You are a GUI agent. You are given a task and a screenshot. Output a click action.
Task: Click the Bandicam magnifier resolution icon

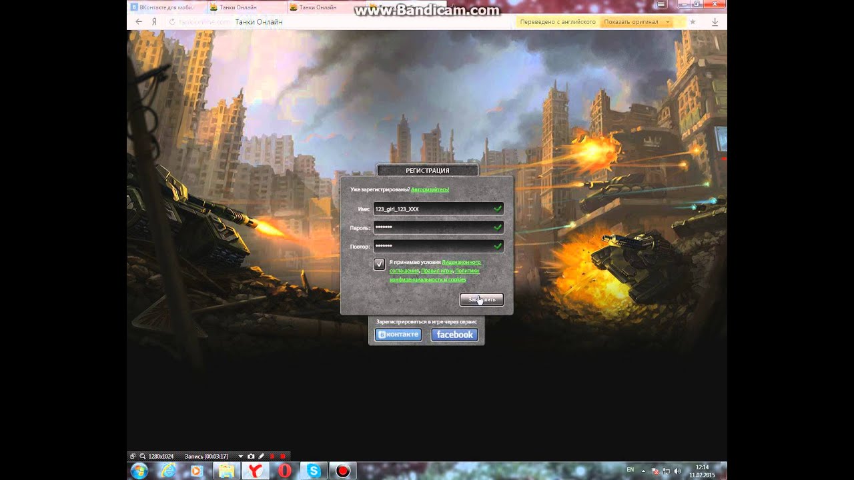click(x=141, y=456)
